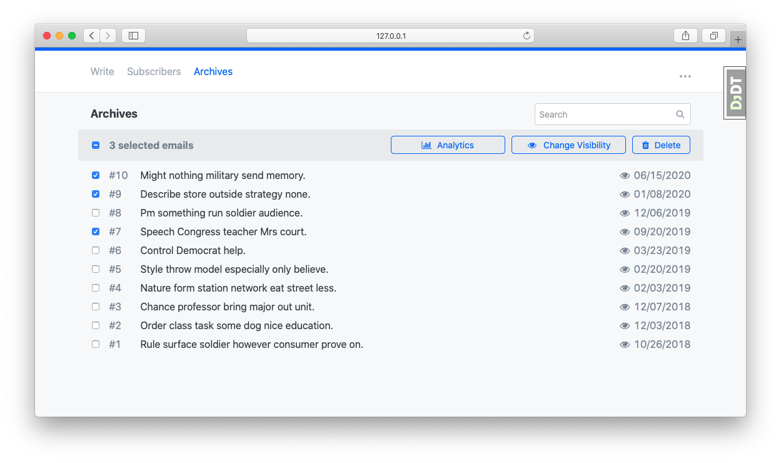Focus the Search input field

[x=603, y=114]
